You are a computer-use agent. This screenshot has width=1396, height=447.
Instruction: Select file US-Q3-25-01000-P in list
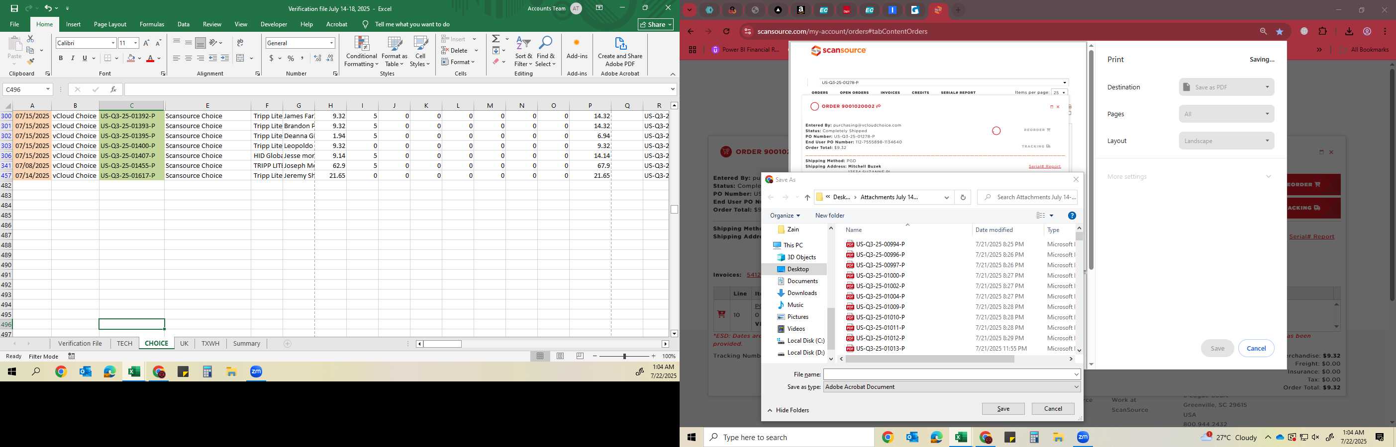click(881, 276)
